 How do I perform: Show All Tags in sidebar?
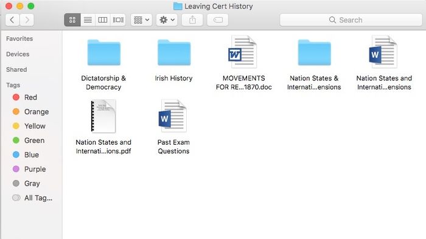click(x=32, y=198)
